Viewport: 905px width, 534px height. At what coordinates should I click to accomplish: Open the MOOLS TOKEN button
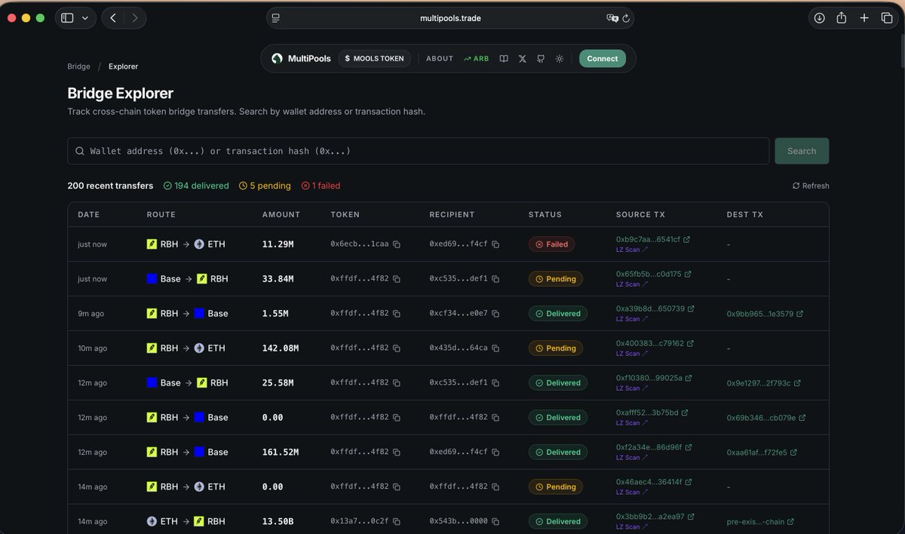(374, 58)
